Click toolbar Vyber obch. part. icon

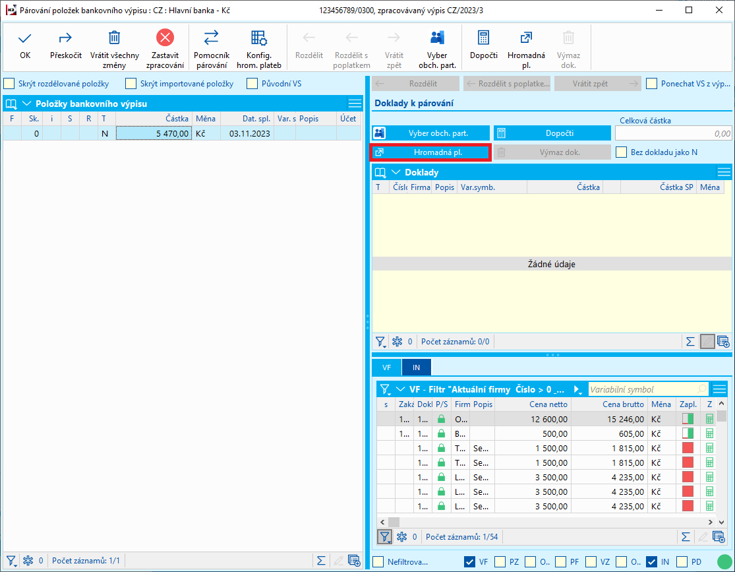tap(437, 38)
